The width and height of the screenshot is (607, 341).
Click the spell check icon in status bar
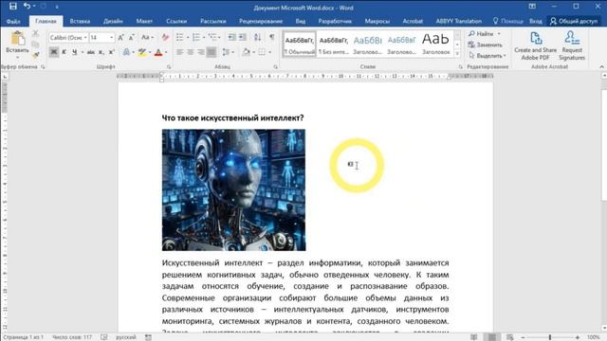[x=103, y=337]
